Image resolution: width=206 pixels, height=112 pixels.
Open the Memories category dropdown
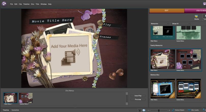[x=159, y=24]
